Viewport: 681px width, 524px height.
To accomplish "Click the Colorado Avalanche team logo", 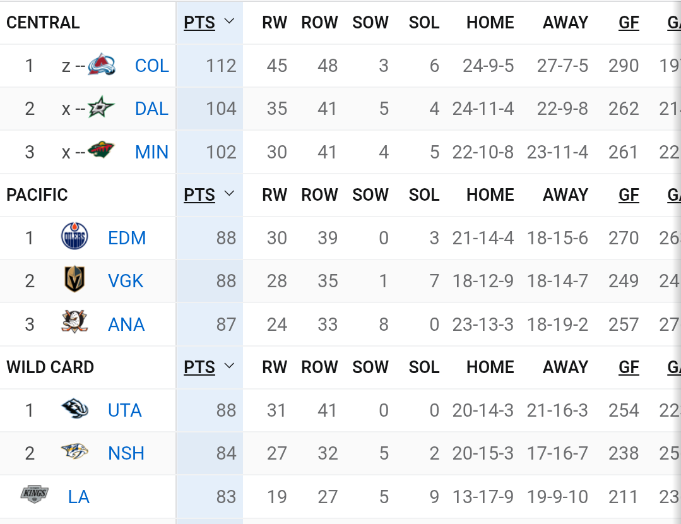I will click(x=102, y=66).
